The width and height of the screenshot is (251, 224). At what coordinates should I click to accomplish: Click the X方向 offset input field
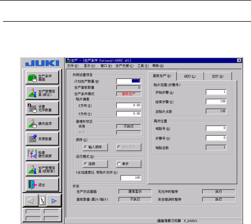tap(129, 105)
